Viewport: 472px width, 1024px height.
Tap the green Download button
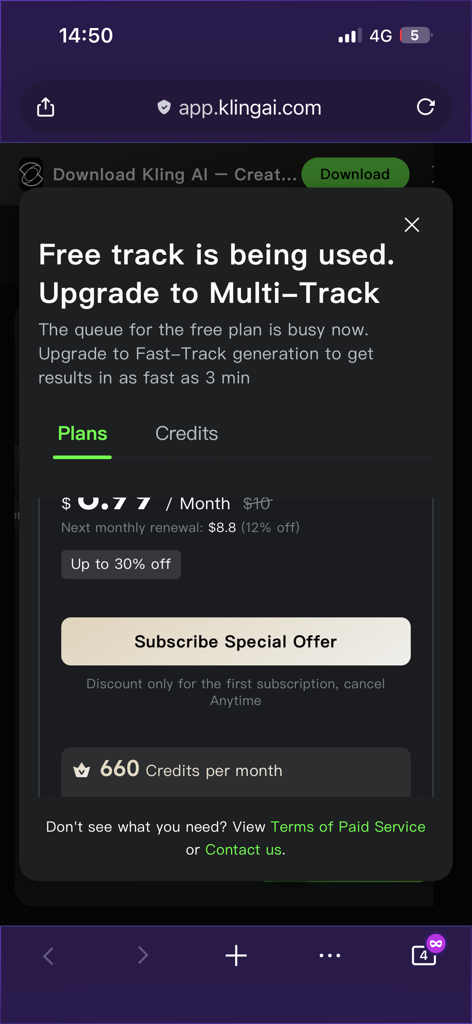[355, 174]
